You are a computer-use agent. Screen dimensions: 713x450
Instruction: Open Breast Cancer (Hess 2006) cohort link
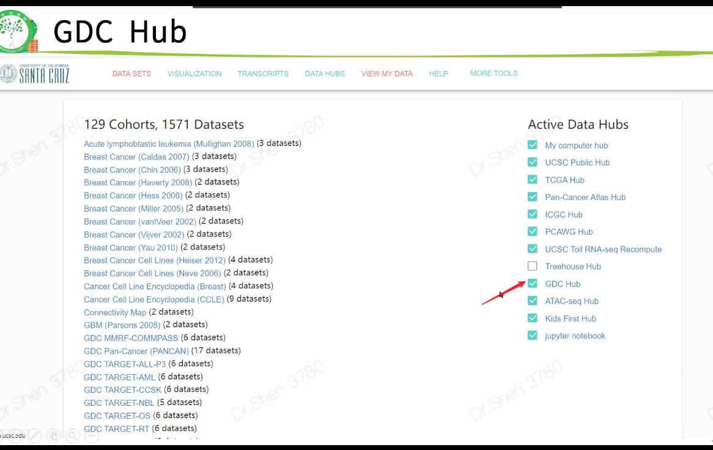click(133, 196)
